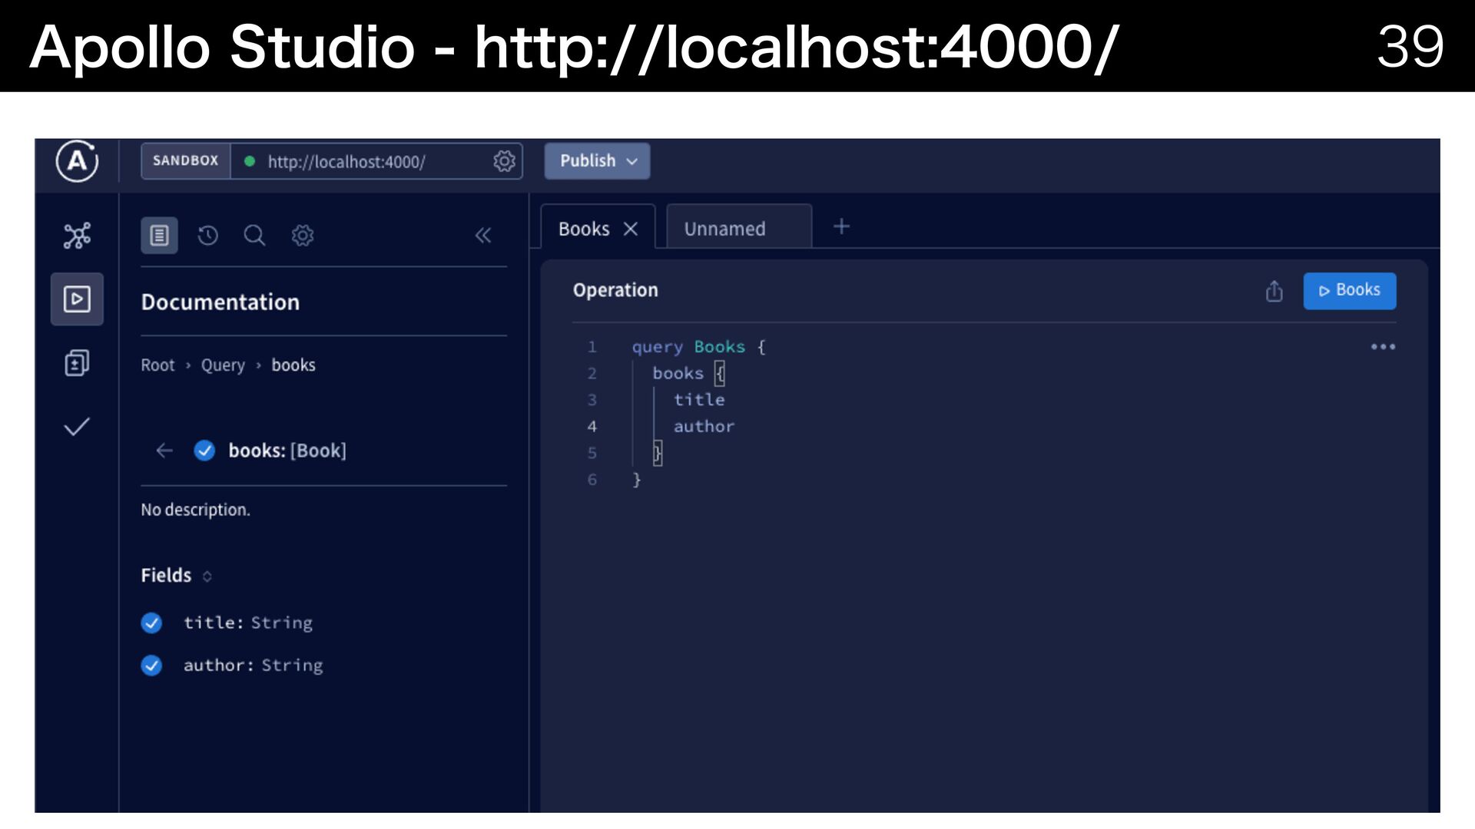Click the Apollo logo icon
The width and height of the screenshot is (1475, 829).
pos(77,161)
